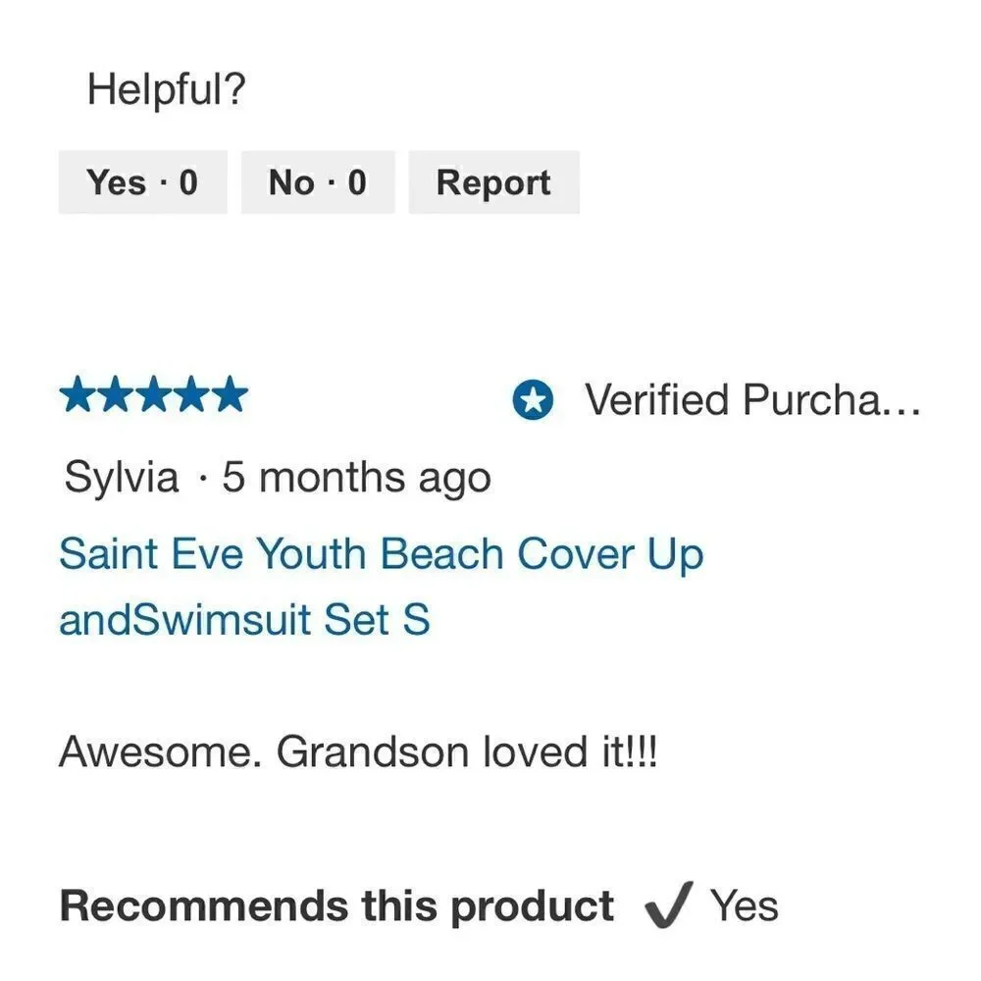Select the second blue rating star
The width and height of the screenshot is (981, 981).
(115, 394)
